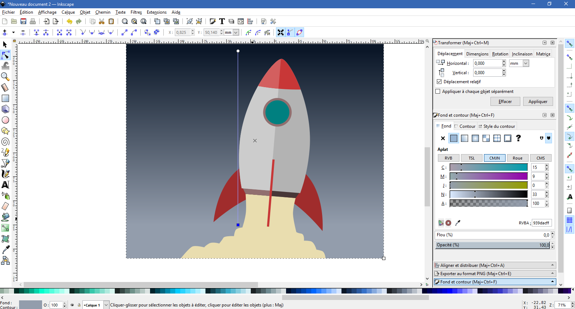
Task: Click the M magenta color slider
Action: coord(489,176)
